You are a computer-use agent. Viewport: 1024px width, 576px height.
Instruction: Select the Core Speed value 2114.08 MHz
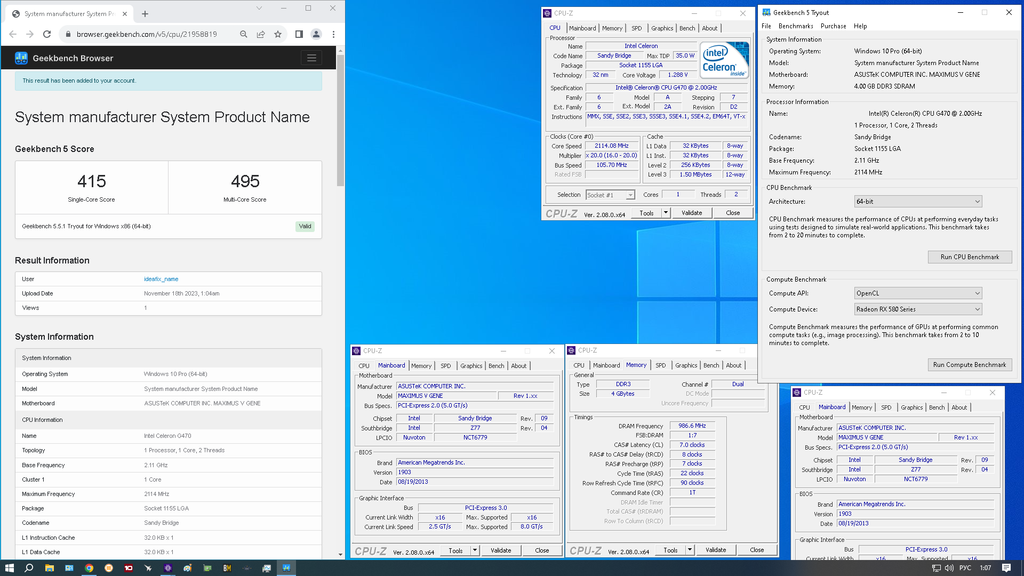point(612,146)
